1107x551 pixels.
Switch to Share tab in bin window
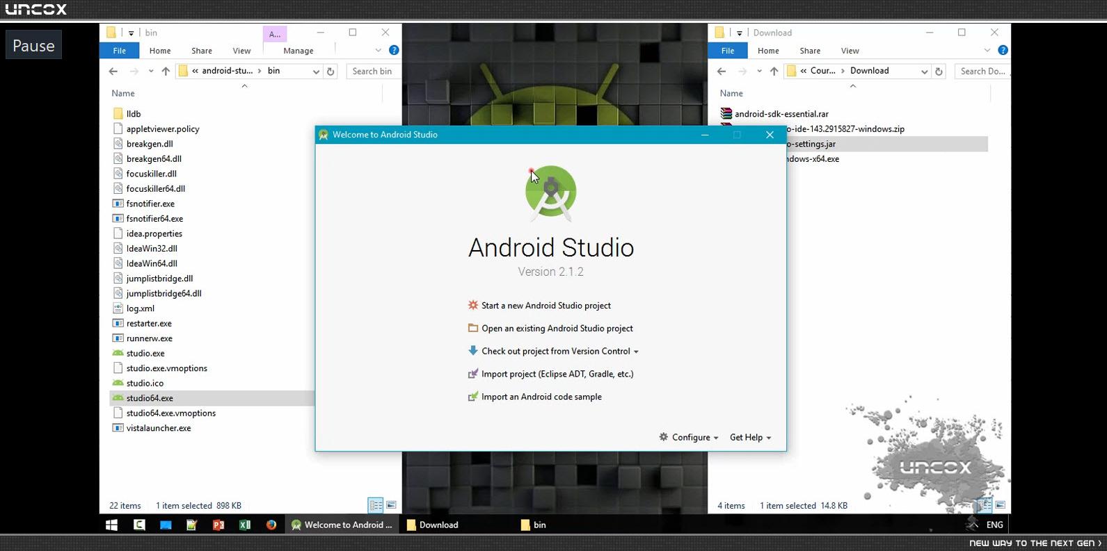(x=202, y=51)
